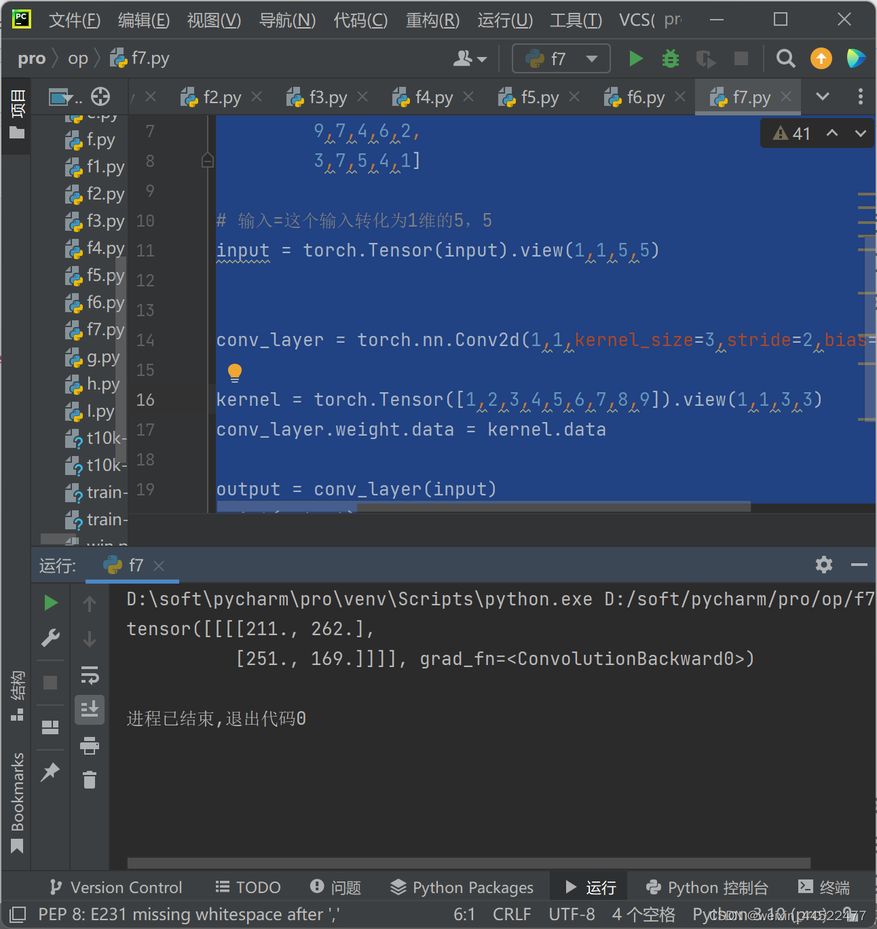Select h.py in project tree
The width and height of the screenshot is (877, 929).
coord(92,385)
